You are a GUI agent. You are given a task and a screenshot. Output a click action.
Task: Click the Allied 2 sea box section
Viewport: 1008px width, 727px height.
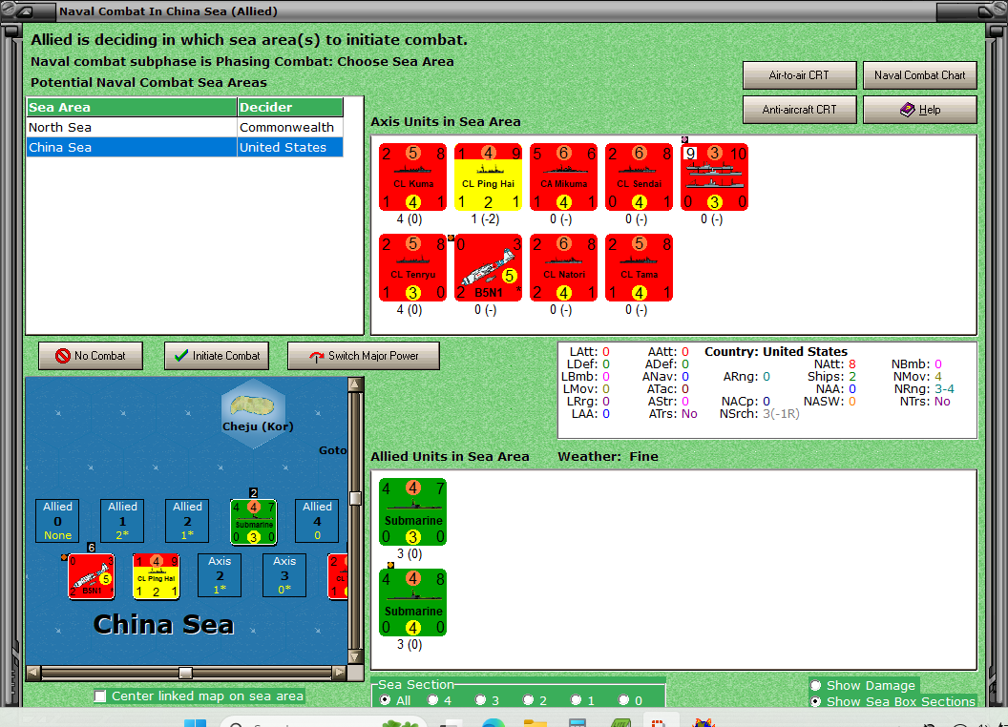pos(187,521)
